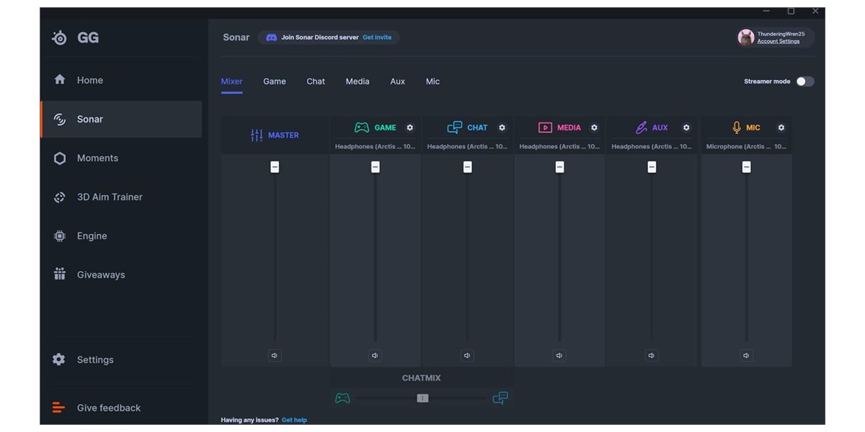Click the ThunderingWren25 profile avatar
Screen dimensions: 865x432
click(x=746, y=37)
